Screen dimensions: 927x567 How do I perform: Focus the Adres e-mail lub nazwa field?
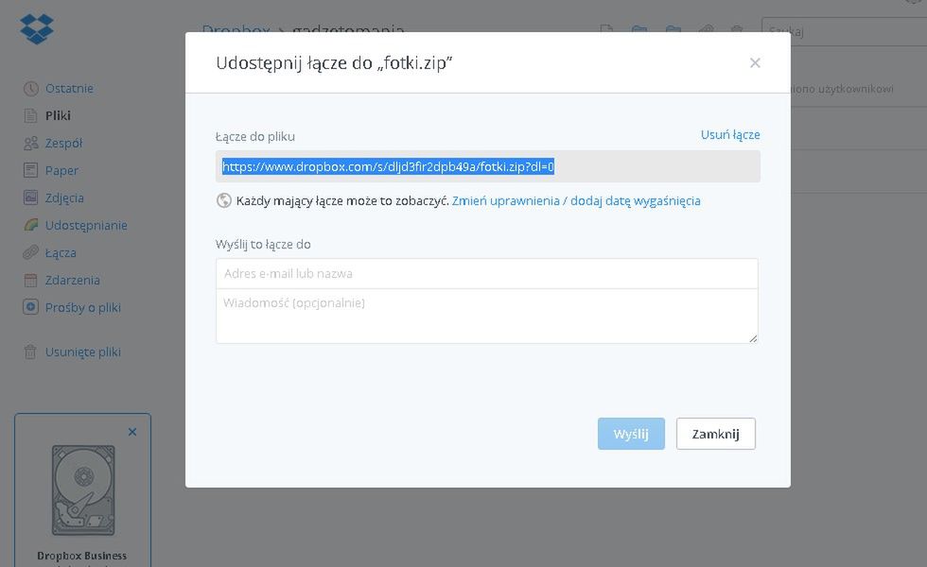click(x=486, y=273)
